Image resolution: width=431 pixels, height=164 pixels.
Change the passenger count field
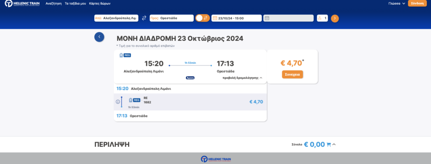coord(322,18)
